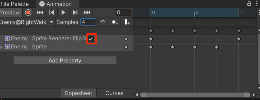Toggle the Preview mode button

tap(10, 13)
